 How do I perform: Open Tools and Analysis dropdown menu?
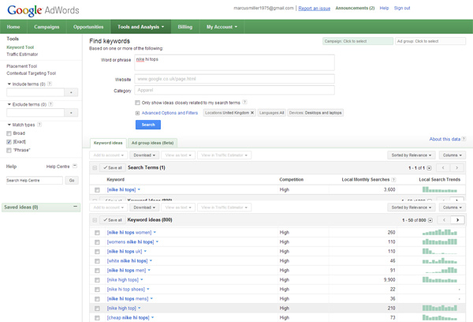point(141,27)
